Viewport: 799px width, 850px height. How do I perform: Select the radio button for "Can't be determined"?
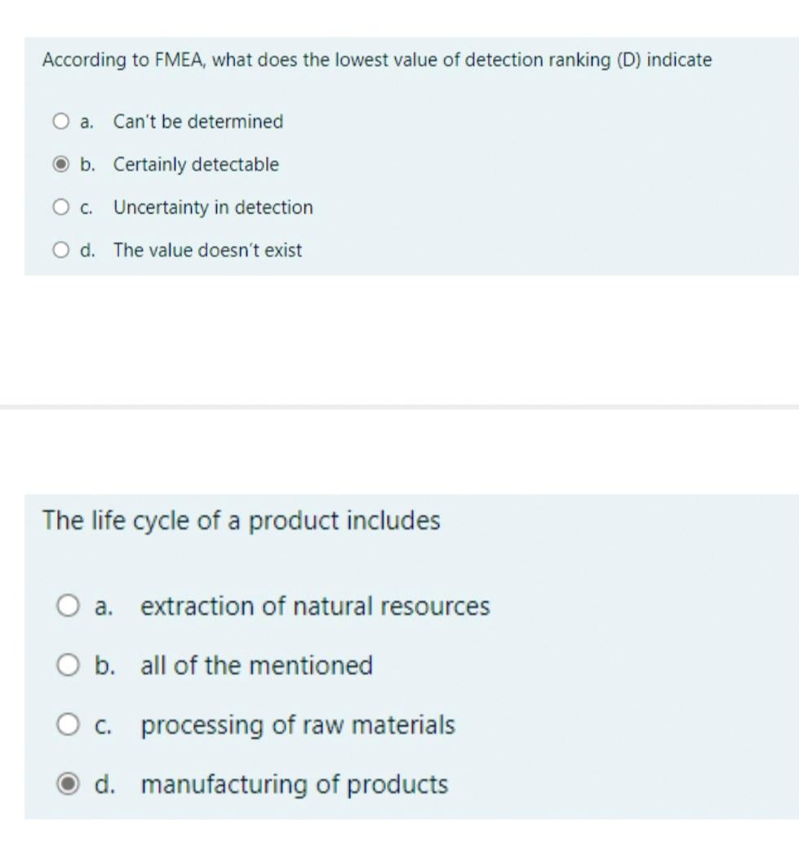tap(61, 122)
